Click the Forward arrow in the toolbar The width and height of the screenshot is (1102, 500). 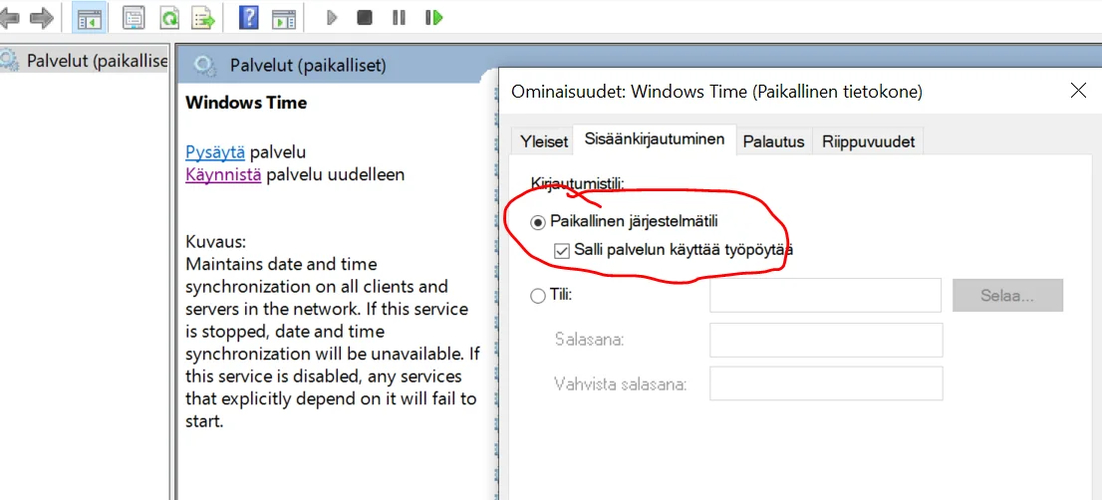coord(41,17)
